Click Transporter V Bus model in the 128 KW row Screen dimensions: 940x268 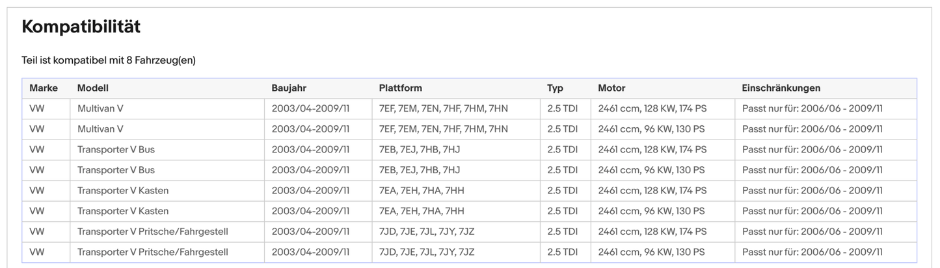click(x=116, y=150)
